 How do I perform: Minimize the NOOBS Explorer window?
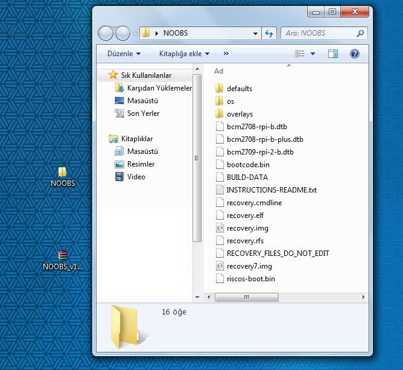tap(316, 12)
